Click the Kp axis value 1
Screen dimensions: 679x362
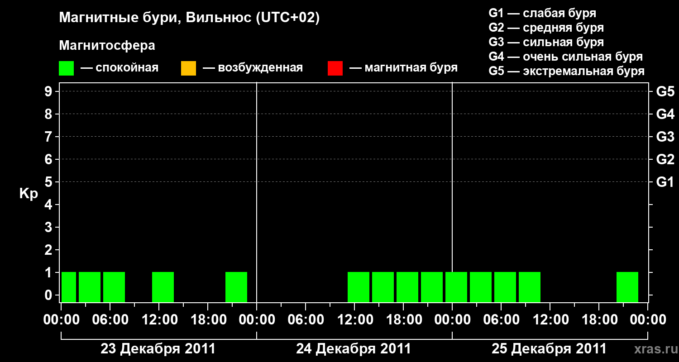coord(49,272)
